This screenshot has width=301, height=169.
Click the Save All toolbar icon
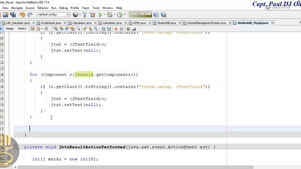pos(13,15)
